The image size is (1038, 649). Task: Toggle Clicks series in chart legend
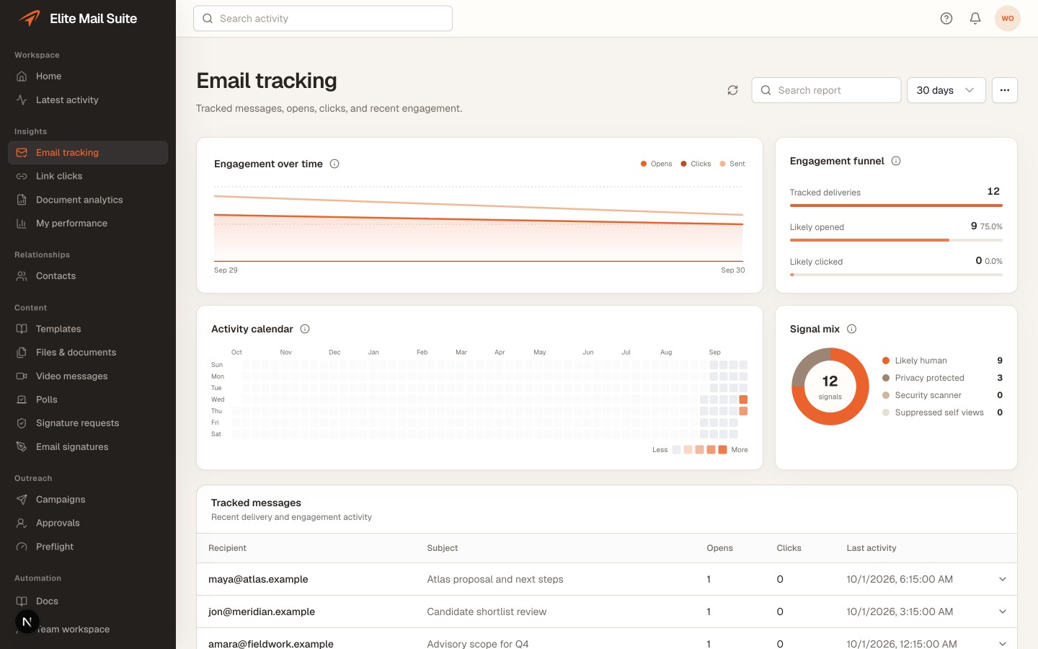tap(696, 164)
